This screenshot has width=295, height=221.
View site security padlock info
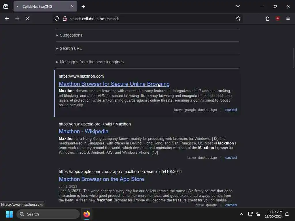point(65,19)
